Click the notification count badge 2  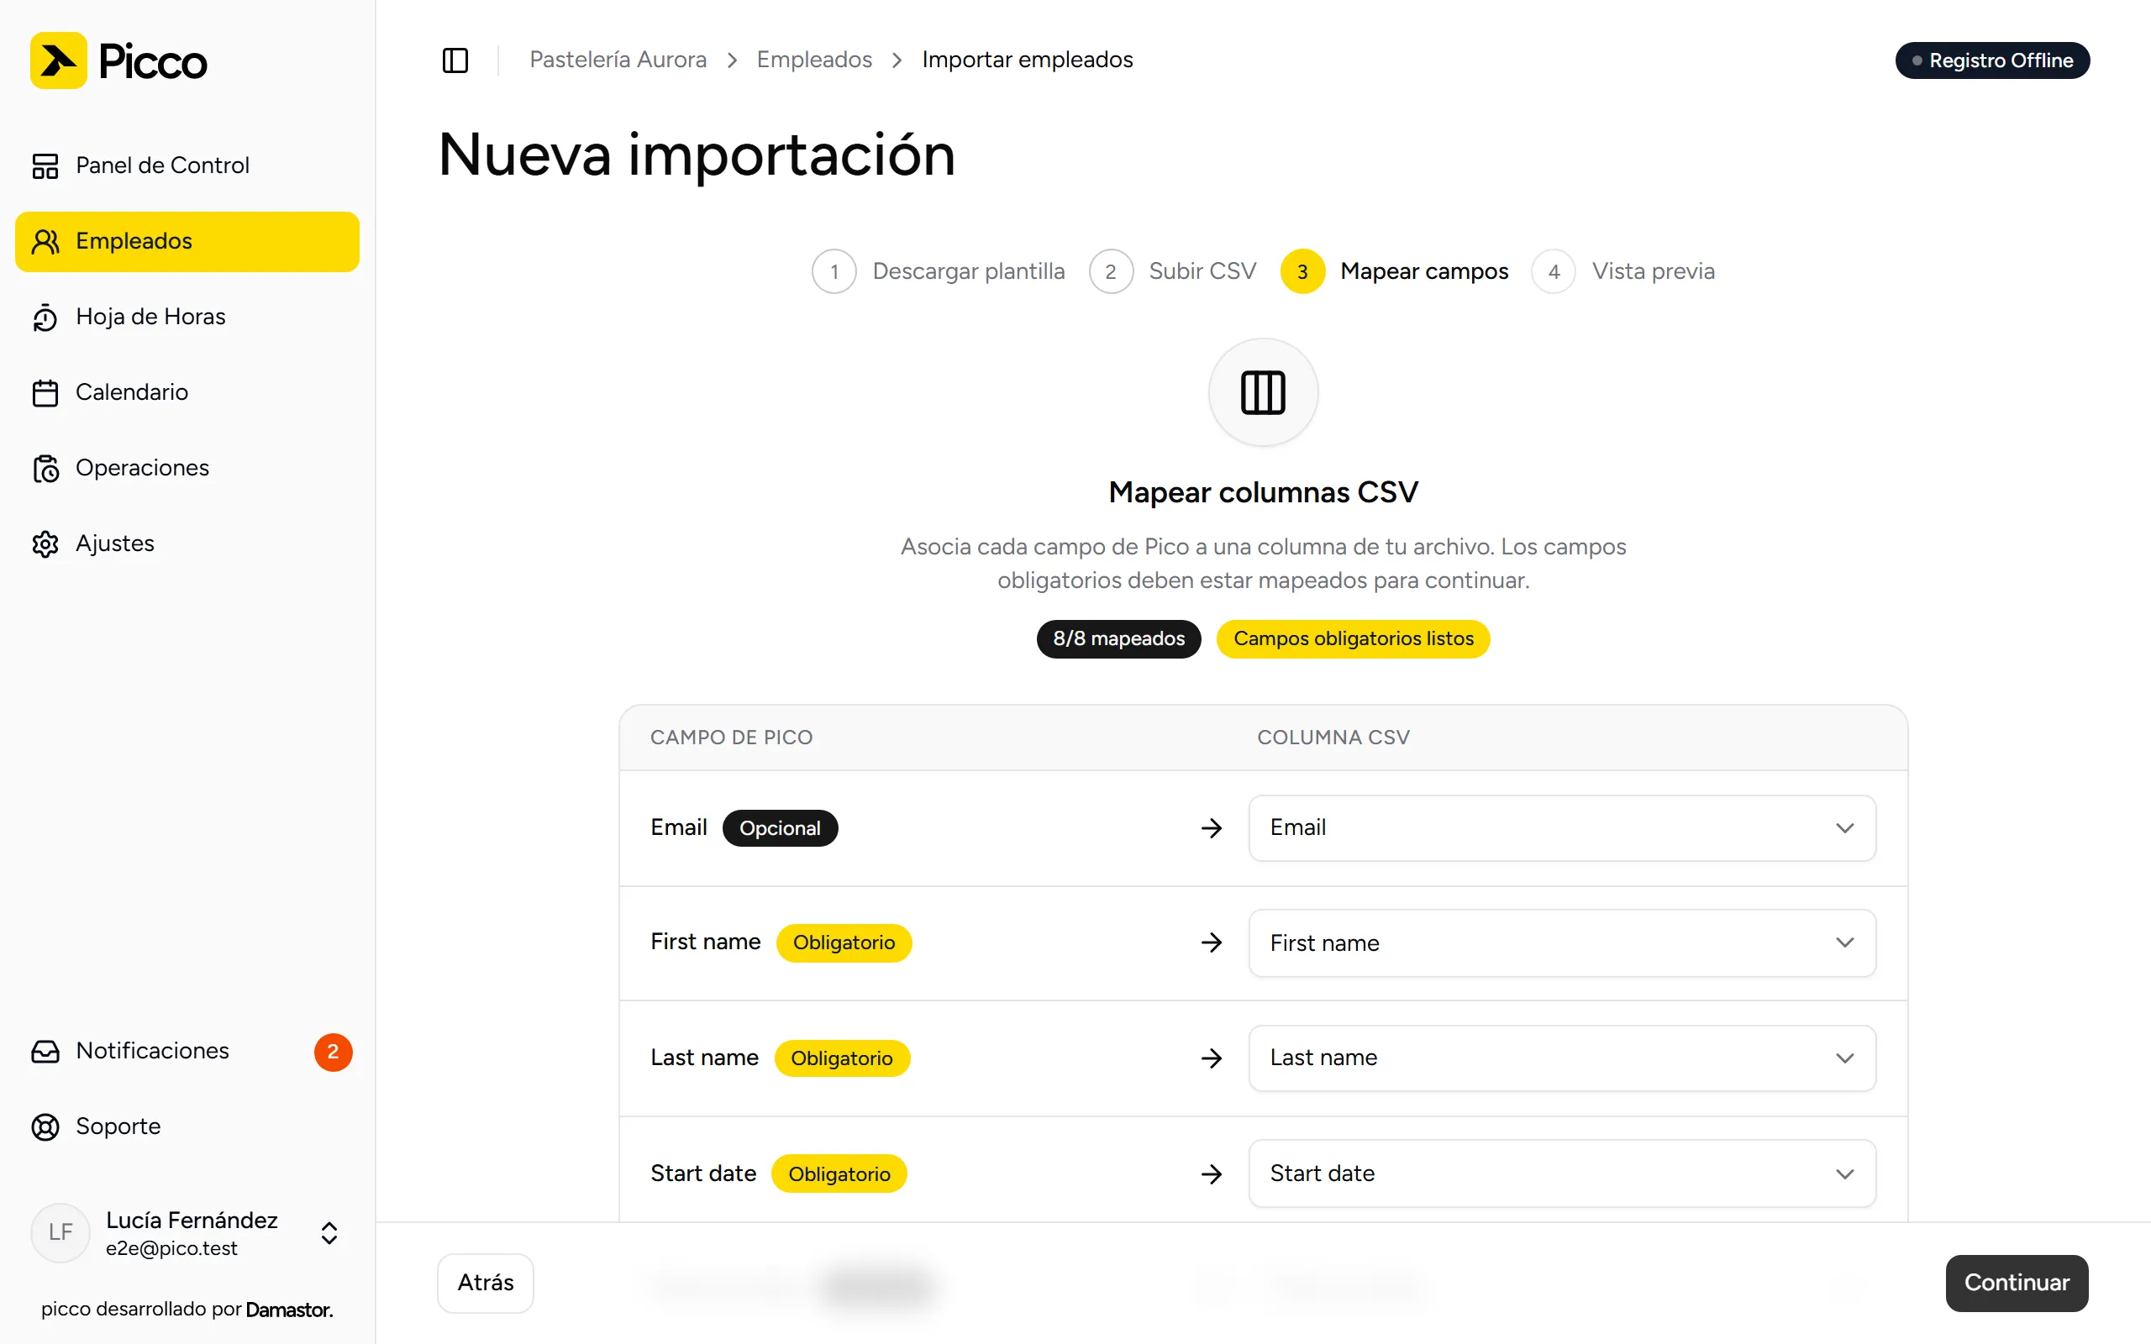coord(334,1052)
